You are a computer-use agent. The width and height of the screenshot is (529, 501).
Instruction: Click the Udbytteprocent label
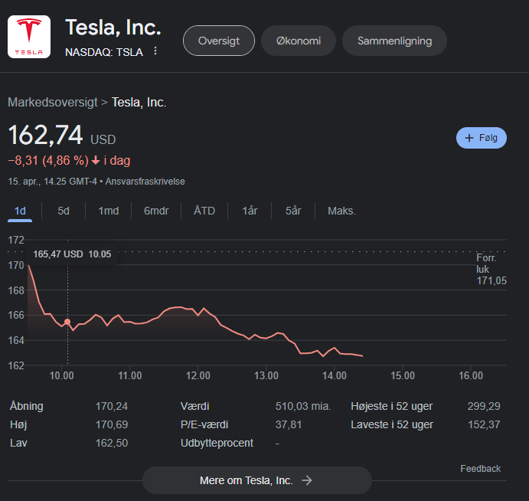coord(217,443)
